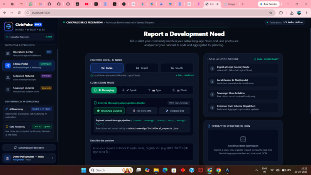Click Synchronize Federation button
This screenshot has height=175, width=311.
(29, 148)
